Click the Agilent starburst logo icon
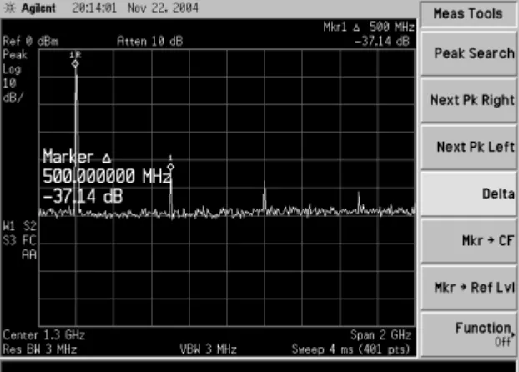519x372 pixels. [x=10, y=8]
